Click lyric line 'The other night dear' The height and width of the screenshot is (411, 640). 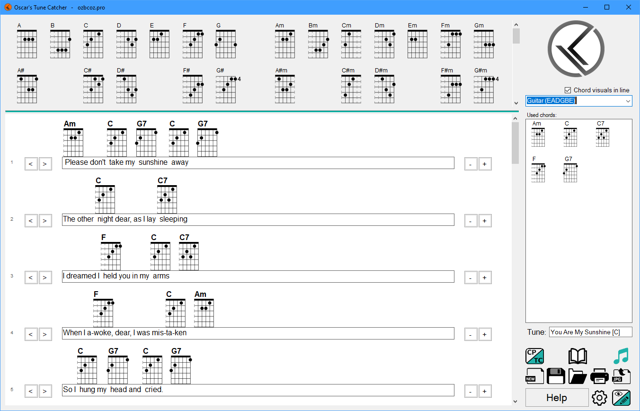pos(258,219)
